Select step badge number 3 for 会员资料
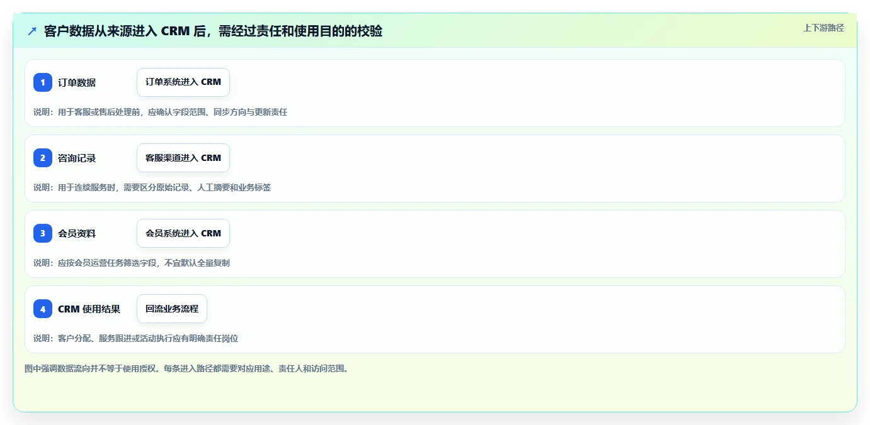Image resolution: width=870 pixels, height=425 pixels. tap(43, 233)
